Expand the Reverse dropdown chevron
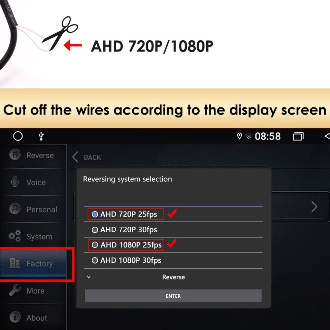 (89, 277)
